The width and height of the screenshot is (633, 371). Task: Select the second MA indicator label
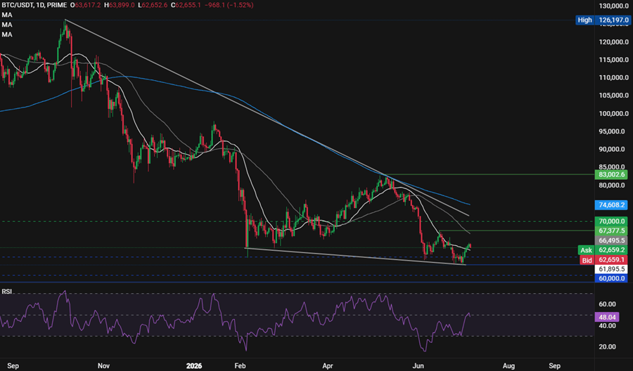point(7,25)
